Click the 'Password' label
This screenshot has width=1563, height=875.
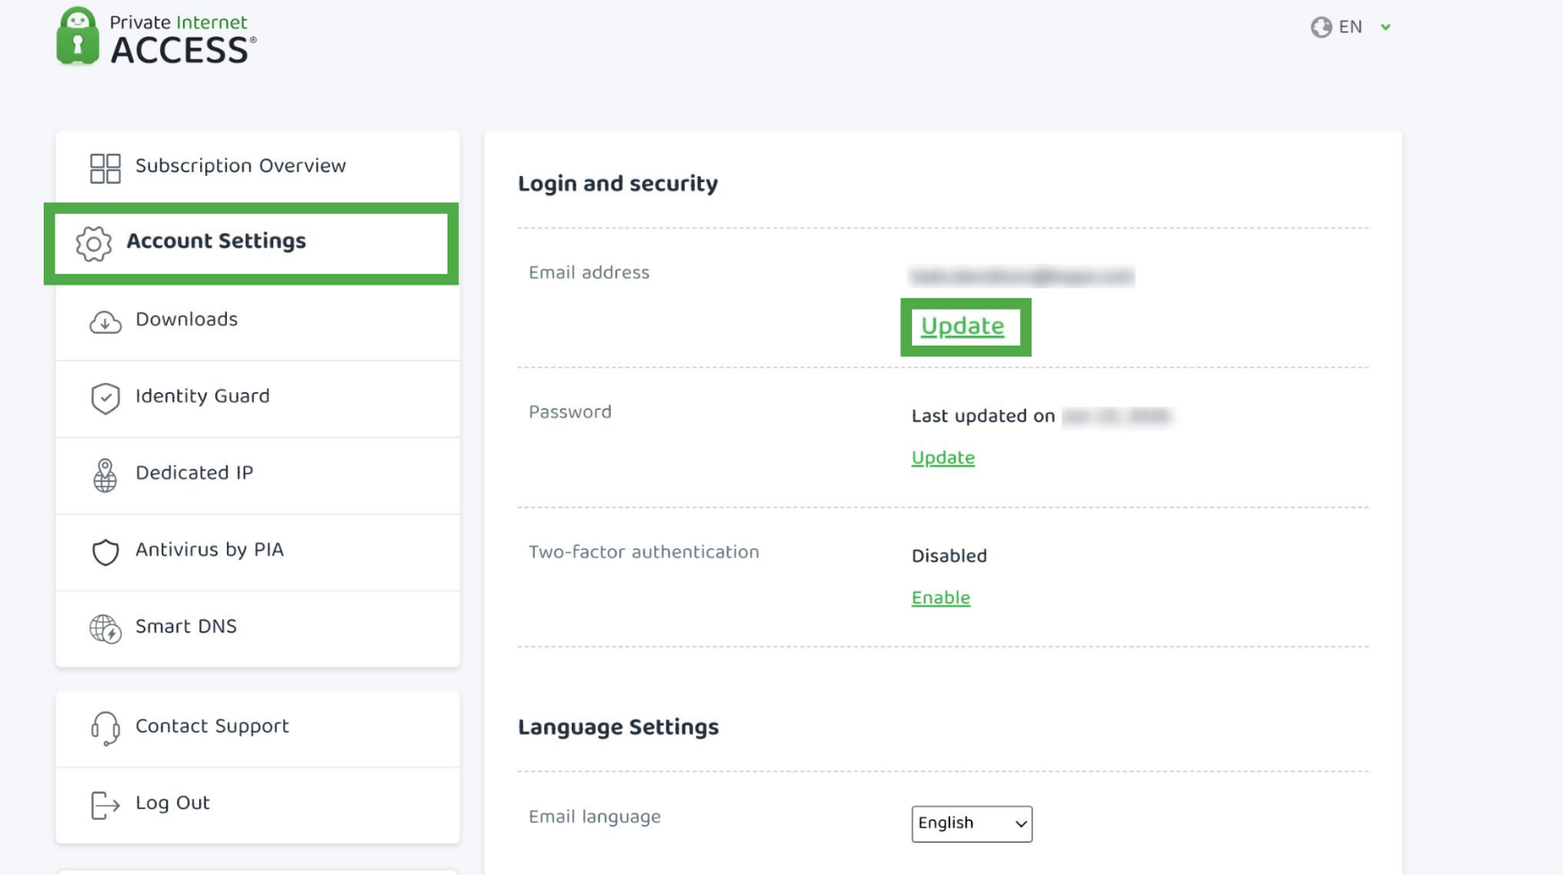[570, 412]
